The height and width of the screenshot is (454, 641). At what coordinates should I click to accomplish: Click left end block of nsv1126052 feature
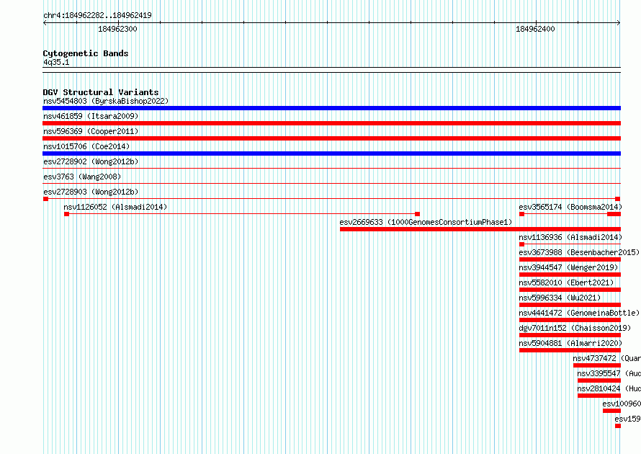click(x=67, y=214)
